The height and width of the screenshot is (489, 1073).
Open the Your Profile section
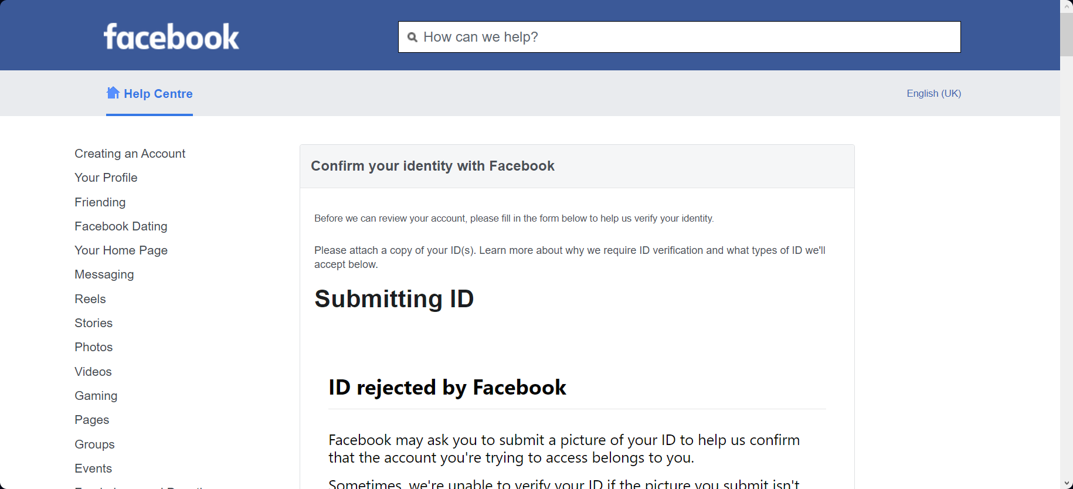pyautogui.click(x=106, y=178)
